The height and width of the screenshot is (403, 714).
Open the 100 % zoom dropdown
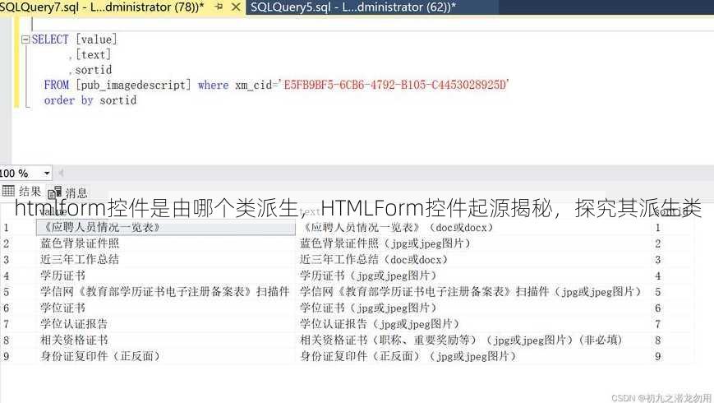(47, 174)
